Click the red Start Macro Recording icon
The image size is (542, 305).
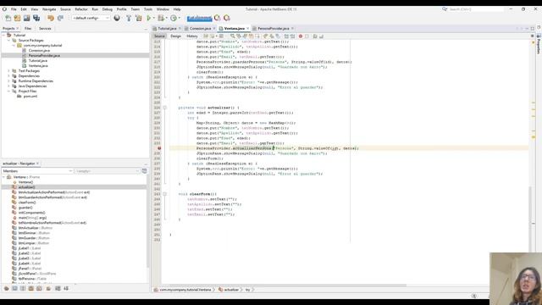[x=301, y=36]
